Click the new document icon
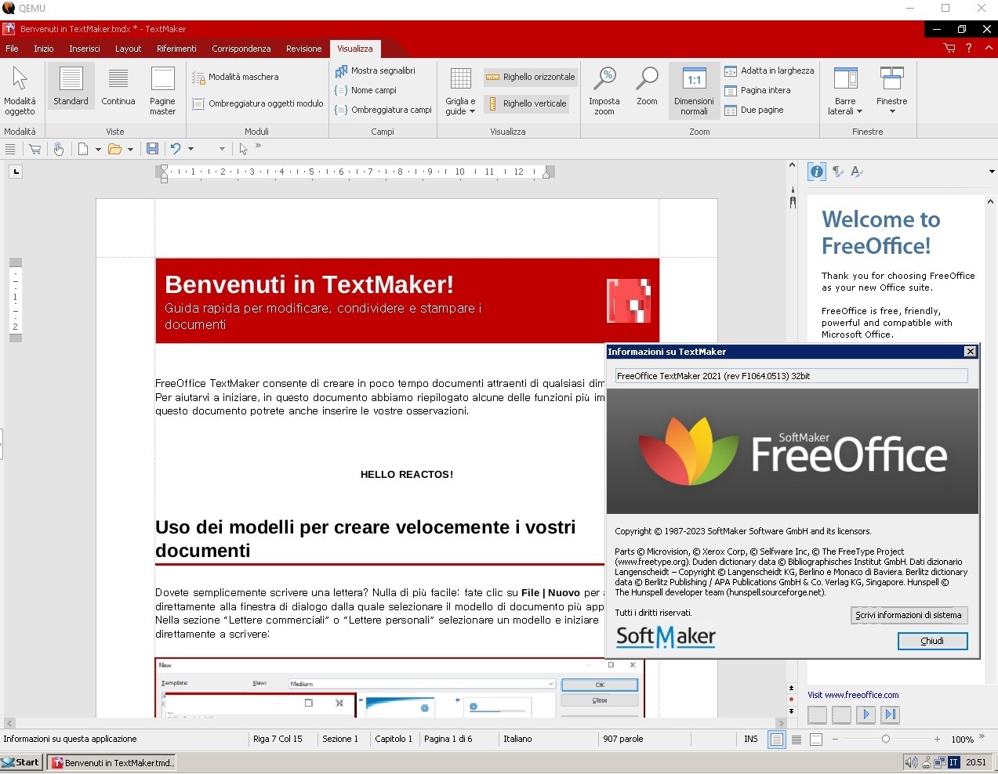The width and height of the screenshot is (998, 774). (83, 149)
